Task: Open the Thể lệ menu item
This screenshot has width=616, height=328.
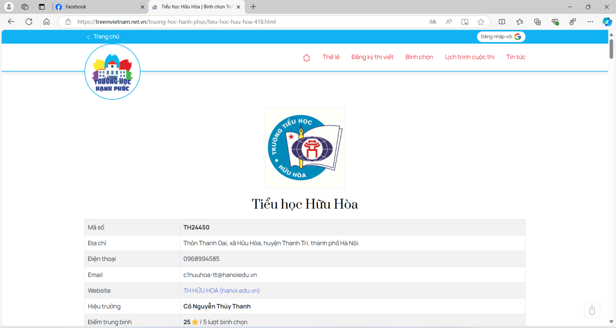Action: coord(331,57)
